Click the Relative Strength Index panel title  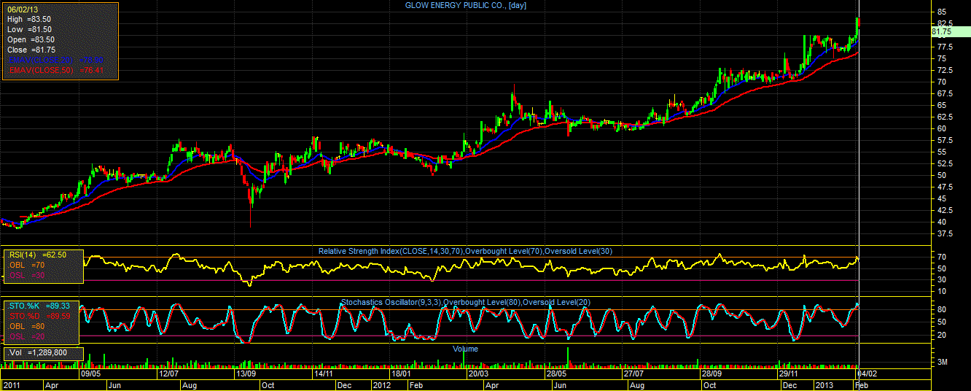tap(465, 251)
